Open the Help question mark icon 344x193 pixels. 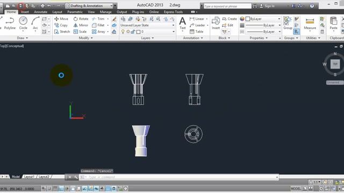point(312,6)
